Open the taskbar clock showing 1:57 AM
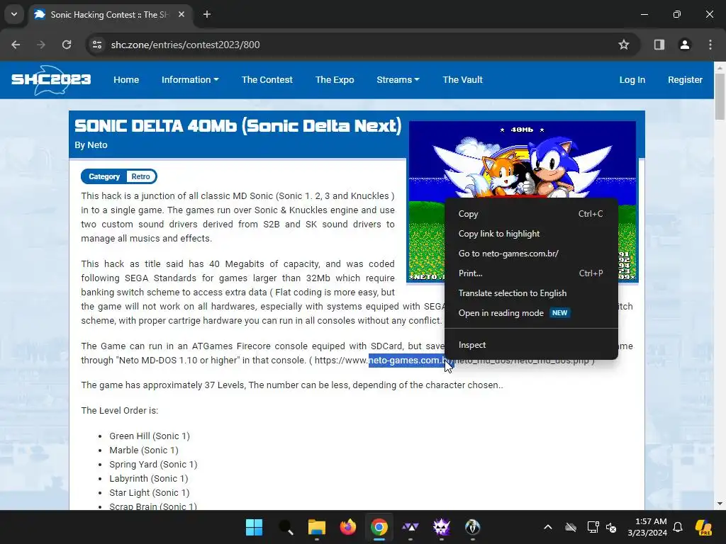The image size is (726, 544). (x=647, y=527)
